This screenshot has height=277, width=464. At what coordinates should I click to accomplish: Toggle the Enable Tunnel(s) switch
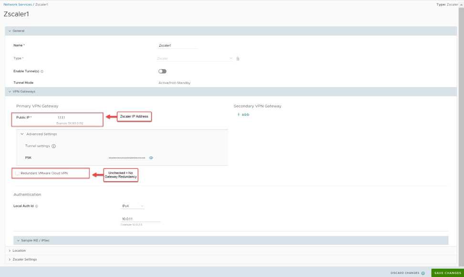coord(162,72)
